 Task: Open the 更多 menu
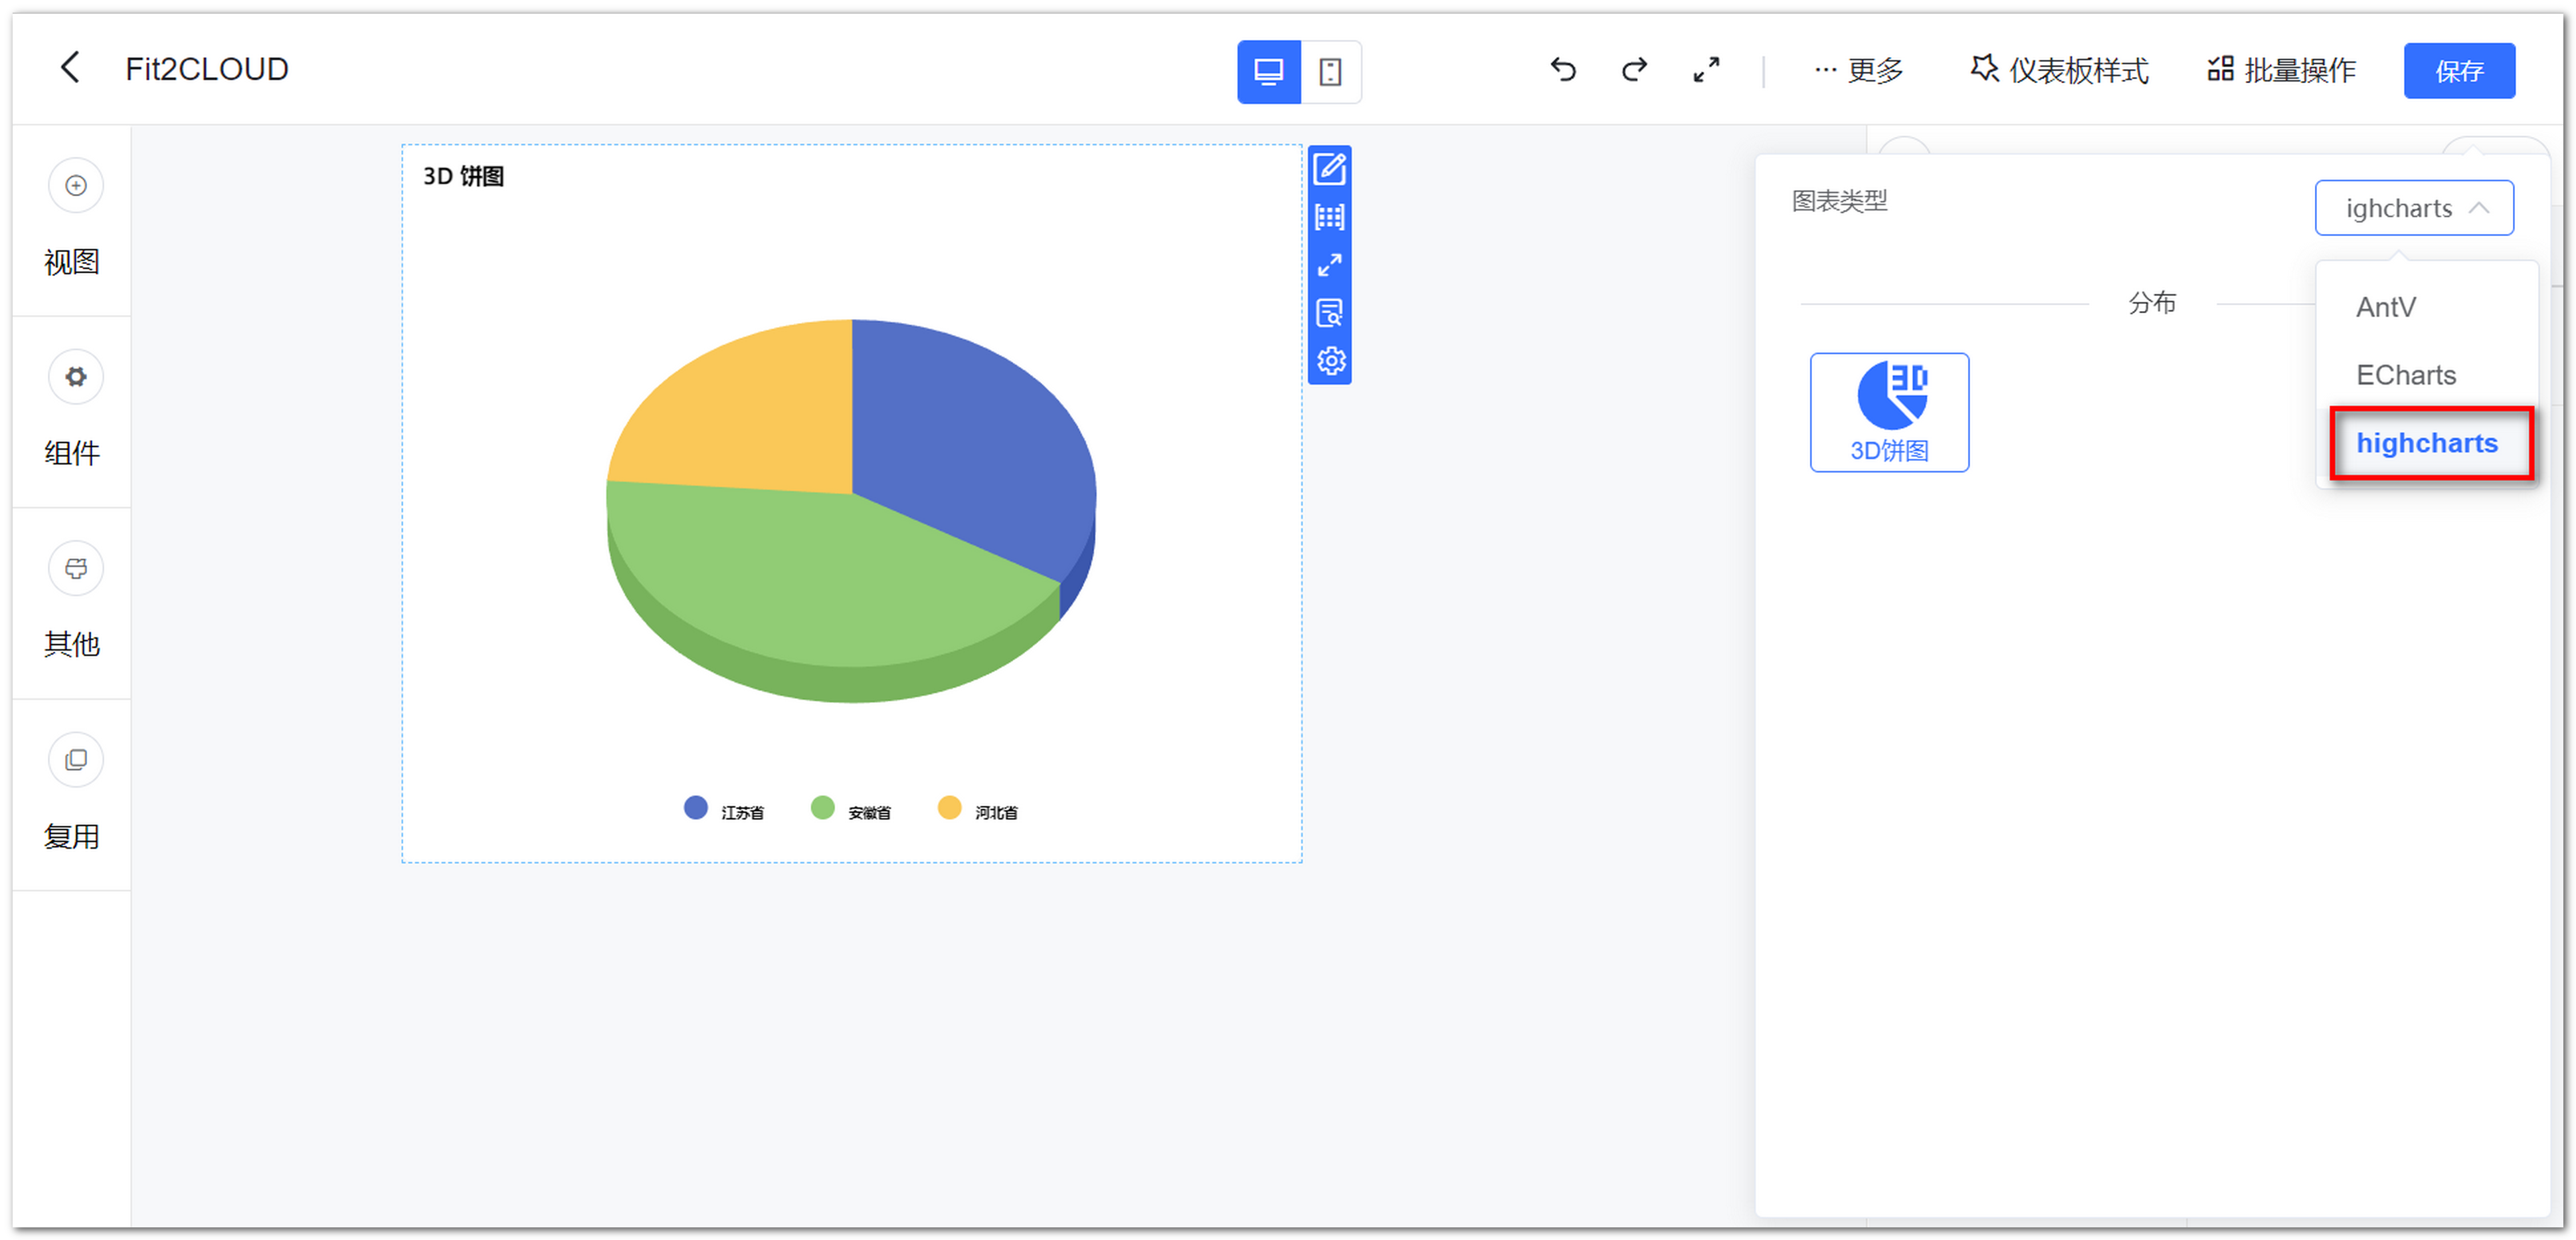1858,70
